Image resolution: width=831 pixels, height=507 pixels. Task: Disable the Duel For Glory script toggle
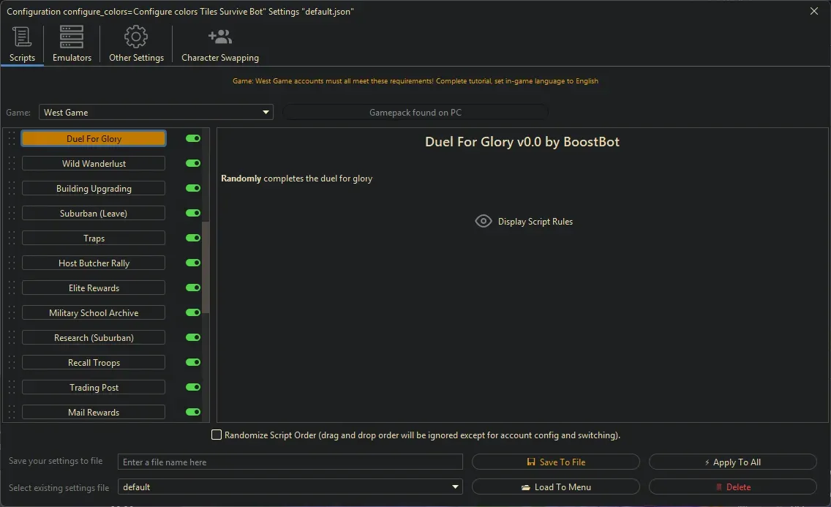click(192, 138)
